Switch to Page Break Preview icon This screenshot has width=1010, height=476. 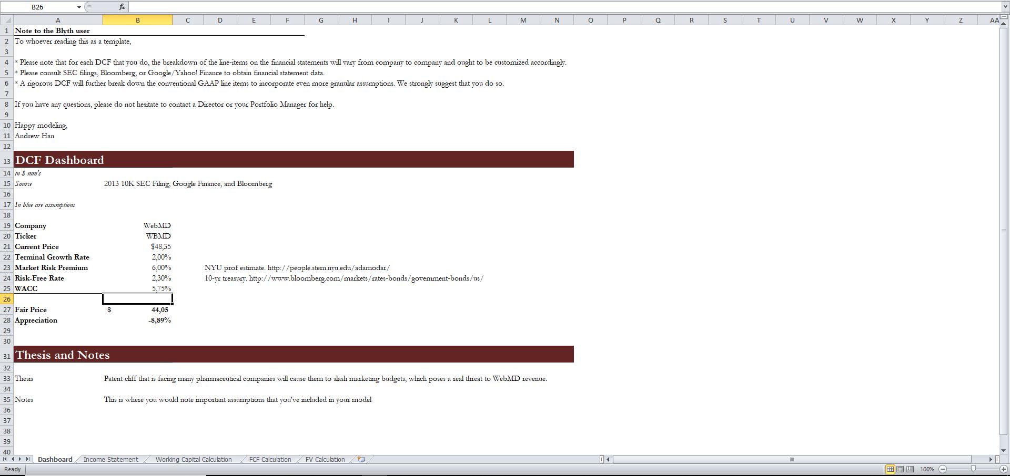click(910, 469)
